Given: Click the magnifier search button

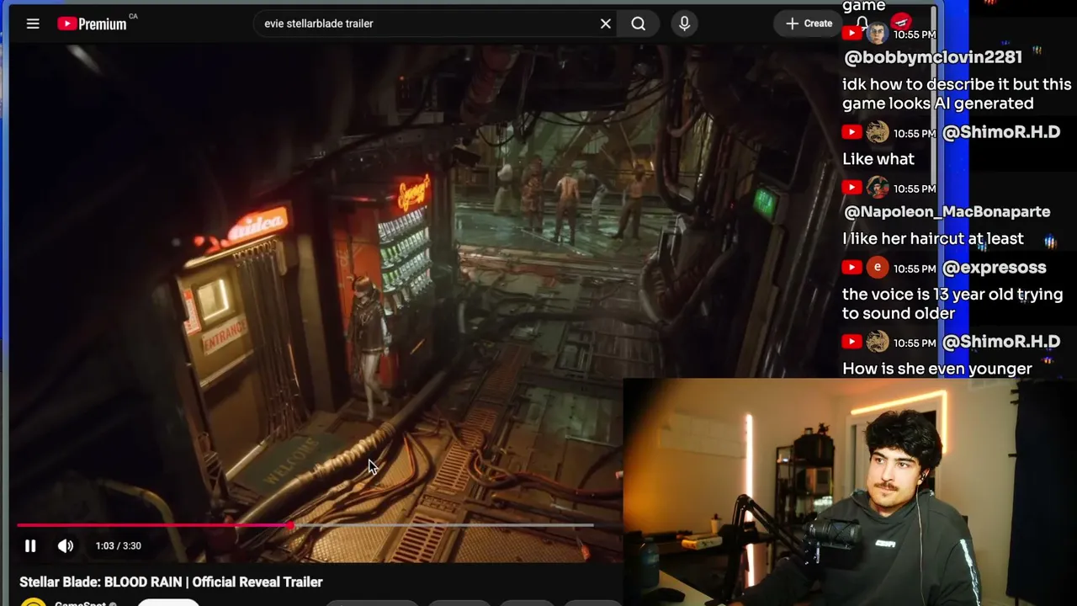Looking at the screenshot, I should 639,24.
